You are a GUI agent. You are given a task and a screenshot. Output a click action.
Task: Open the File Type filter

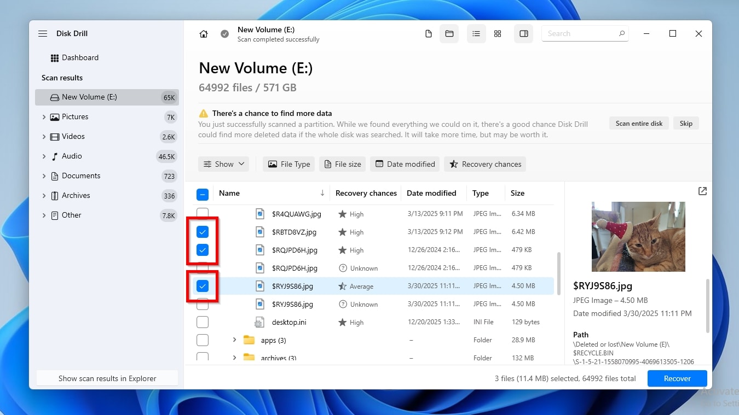(288, 164)
